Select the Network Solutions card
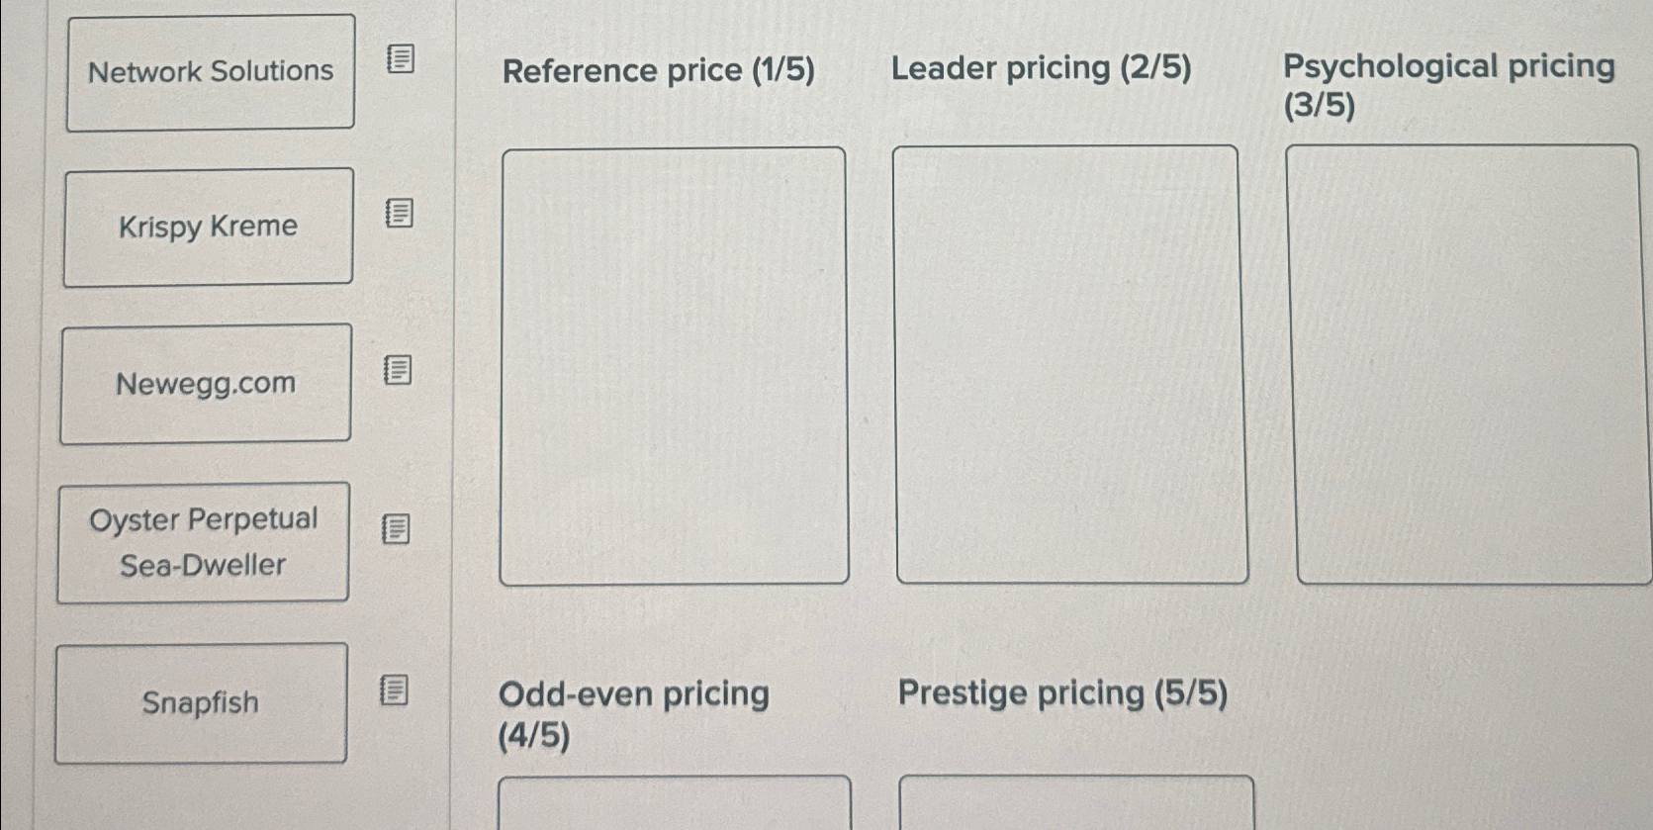Image resolution: width=1653 pixels, height=830 pixels. pyautogui.click(x=210, y=70)
